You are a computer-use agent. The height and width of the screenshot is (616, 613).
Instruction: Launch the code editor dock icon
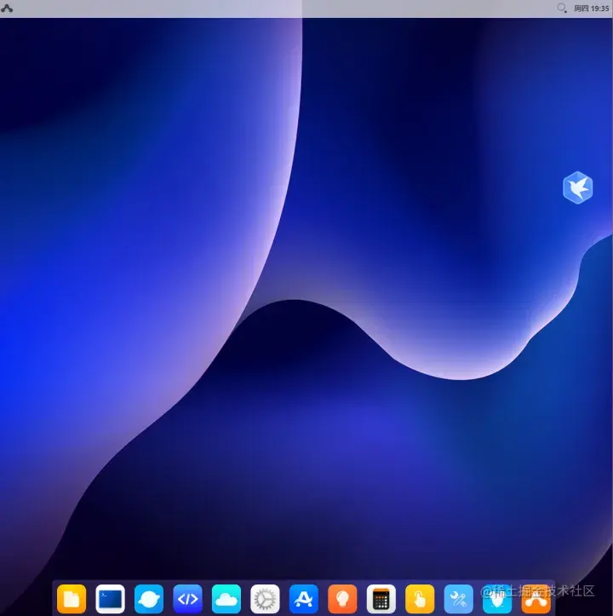187,599
